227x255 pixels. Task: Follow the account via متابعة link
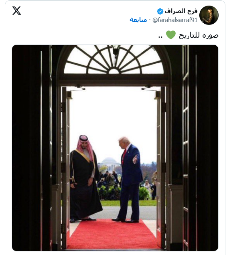click(x=138, y=20)
